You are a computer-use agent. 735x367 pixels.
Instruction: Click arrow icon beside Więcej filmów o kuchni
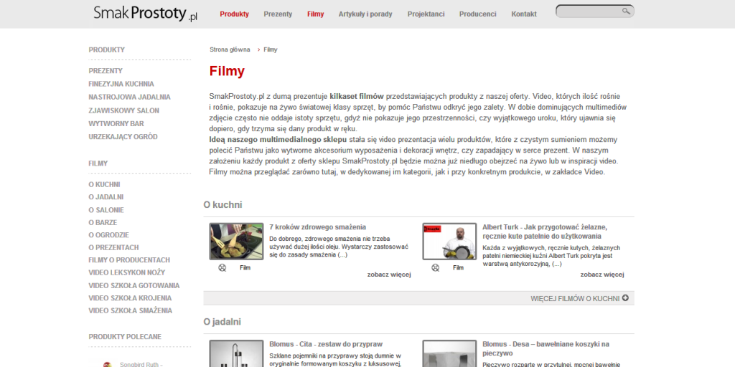(x=625, y=297)
